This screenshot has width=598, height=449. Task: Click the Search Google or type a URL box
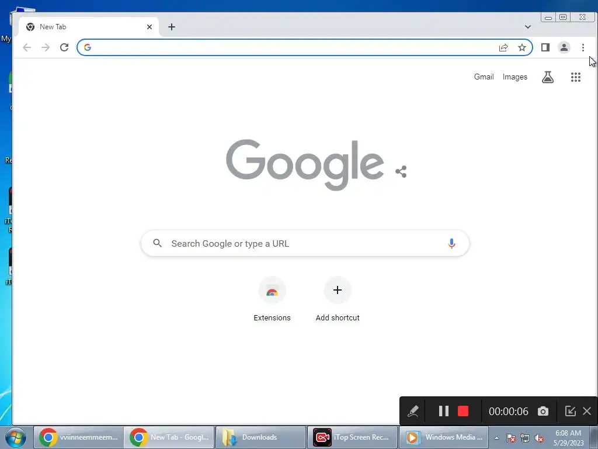pyautogui.click(x=305, y=243)
